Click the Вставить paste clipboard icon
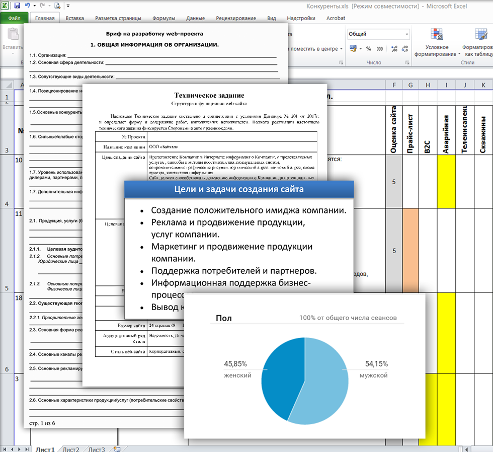Image resolution: width=493 pixels, height=452 pixels. pyautogui.click(x=13, y=35)
